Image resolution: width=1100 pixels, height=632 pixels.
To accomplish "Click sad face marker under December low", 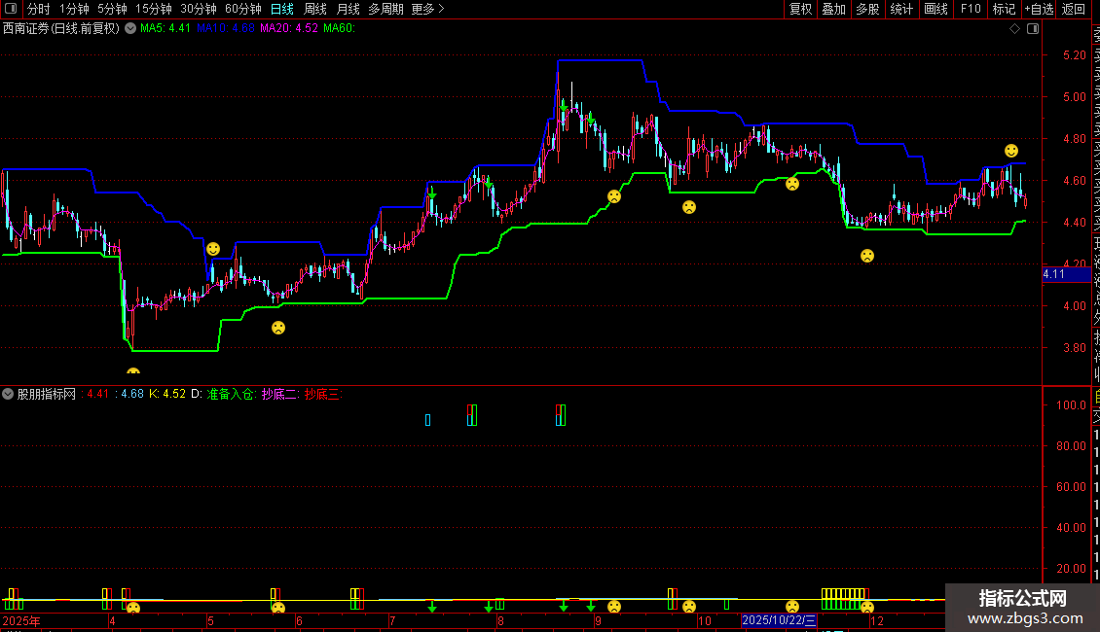I will click(x=867, y=256).
